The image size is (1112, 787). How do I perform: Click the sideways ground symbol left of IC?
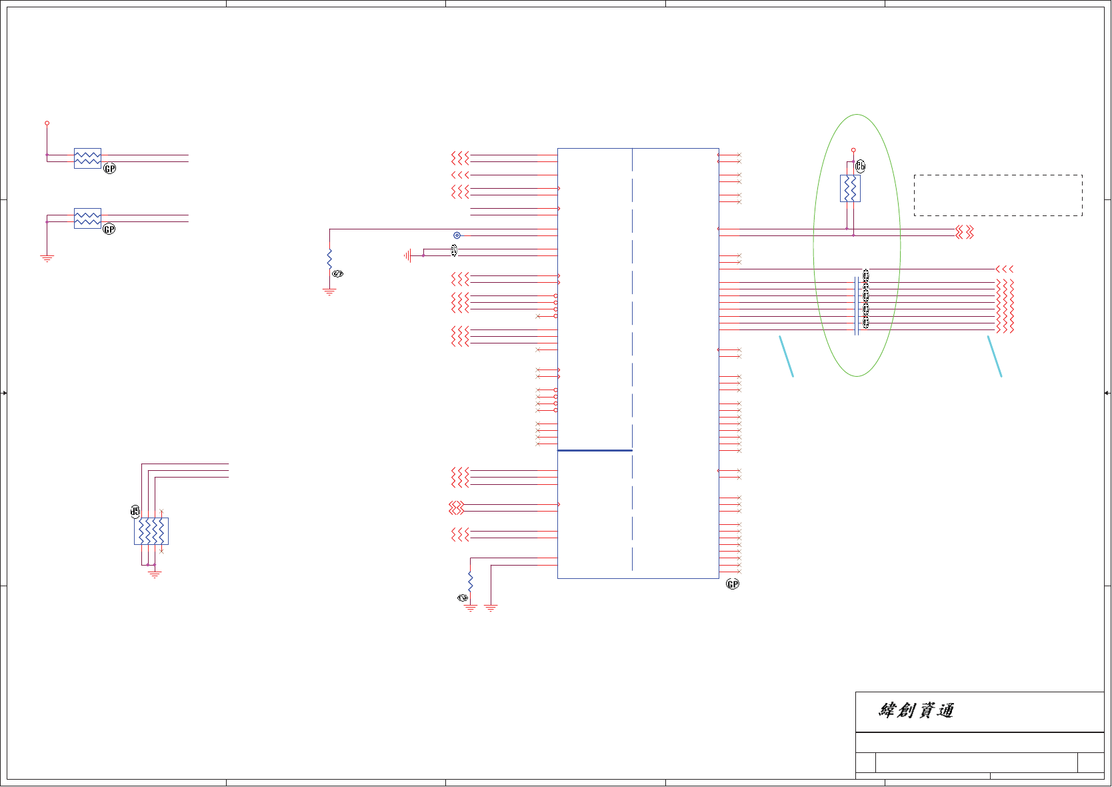[407, 255]
